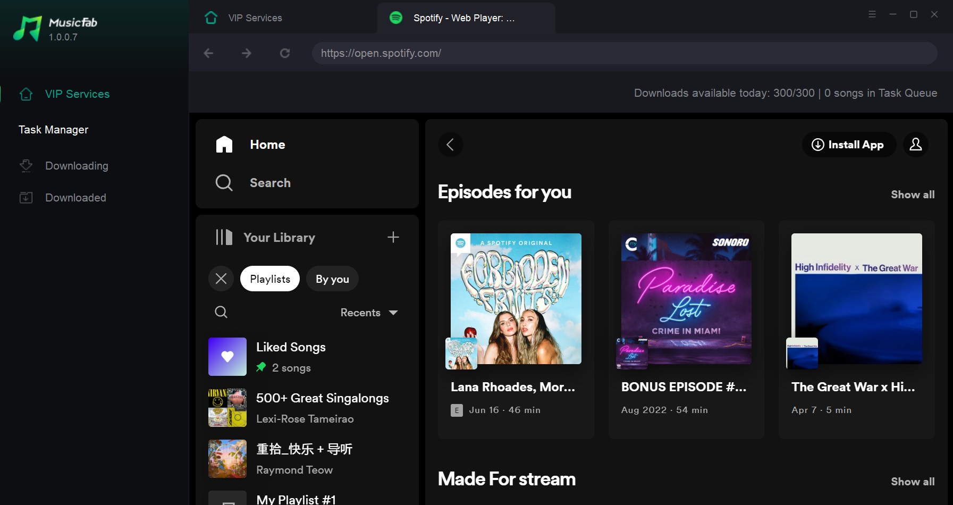Click the Install App button
Screen dimensions: 953x505
849,145
